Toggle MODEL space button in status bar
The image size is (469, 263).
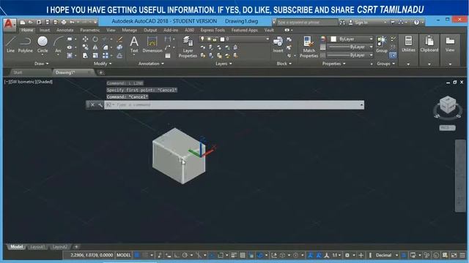click(124, 255)
